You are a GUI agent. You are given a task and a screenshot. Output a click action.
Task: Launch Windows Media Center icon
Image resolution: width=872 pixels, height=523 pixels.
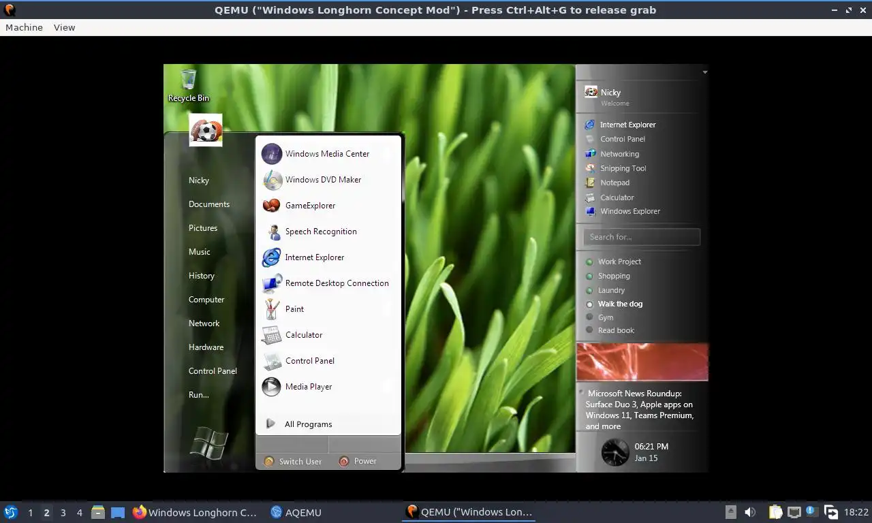click(x=272, y=154)
